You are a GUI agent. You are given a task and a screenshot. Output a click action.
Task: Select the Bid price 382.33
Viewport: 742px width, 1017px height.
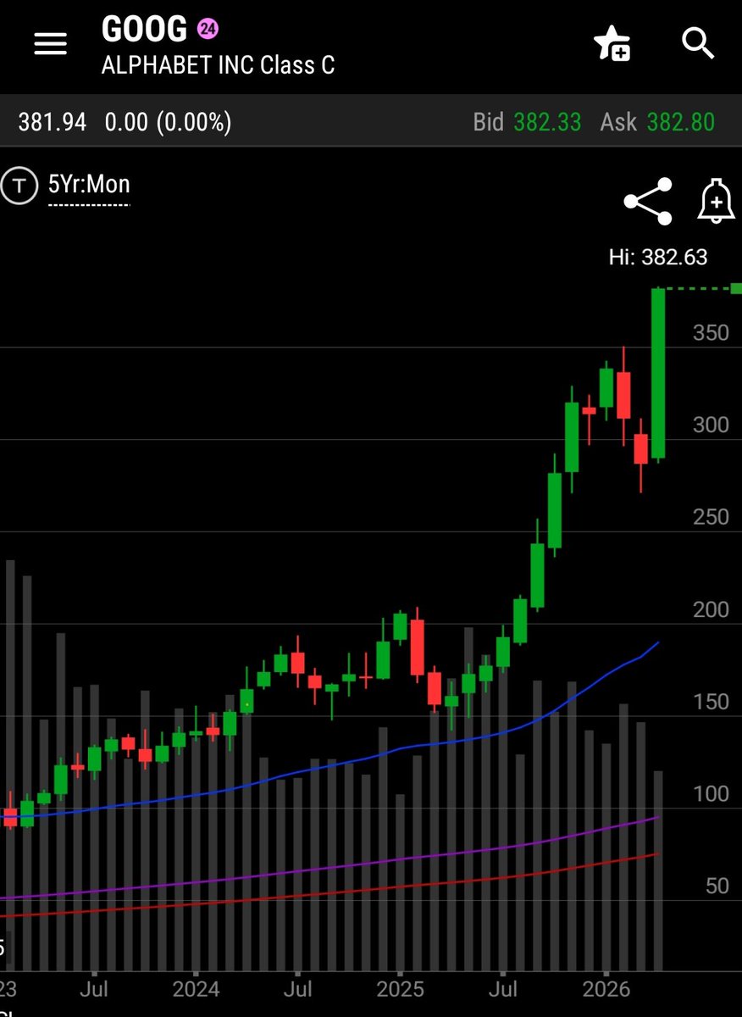tap(547, 123)
